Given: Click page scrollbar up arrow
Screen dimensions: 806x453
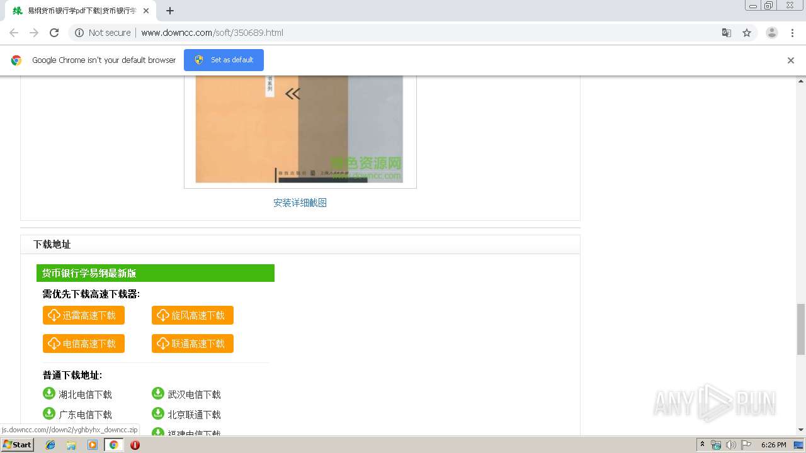Looking at the screenshot, I should pyautogui.click(x=801, y=81).
